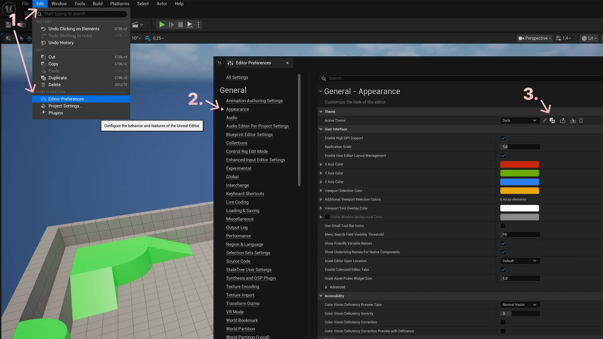This screenshot has width=603, height=339.
Task: Click the Save level floppy disk icon
Action: tap(8, 25)
